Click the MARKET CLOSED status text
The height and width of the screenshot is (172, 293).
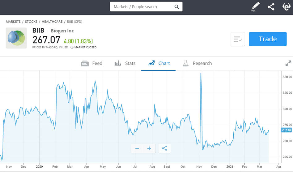click(x=85, y=47)
